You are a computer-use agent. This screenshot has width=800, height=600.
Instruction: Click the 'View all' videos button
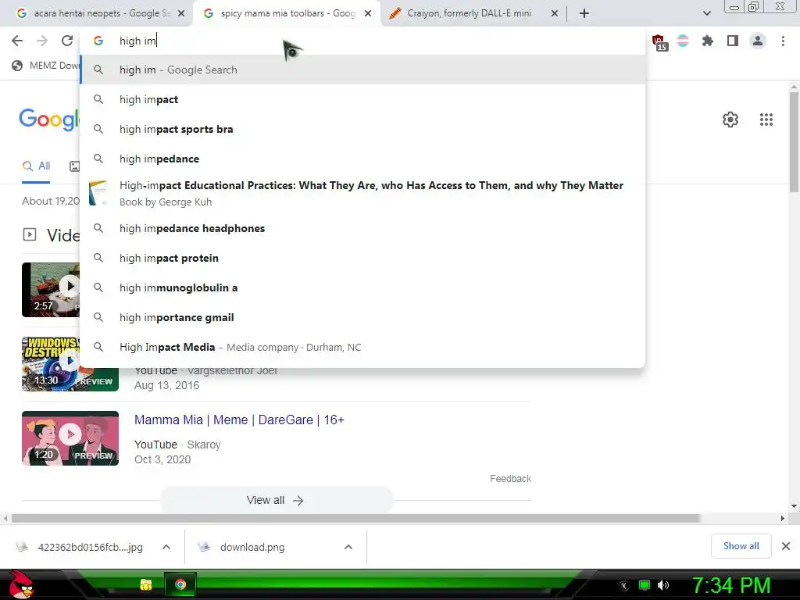click(276, 501)
